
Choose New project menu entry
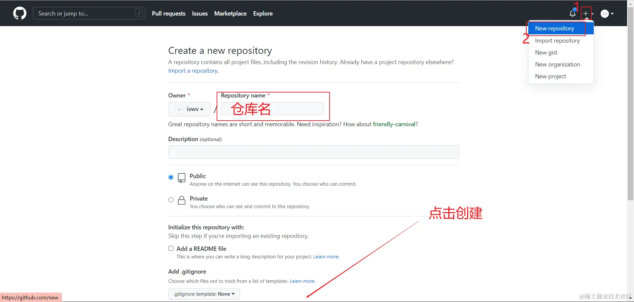point(561,76)
